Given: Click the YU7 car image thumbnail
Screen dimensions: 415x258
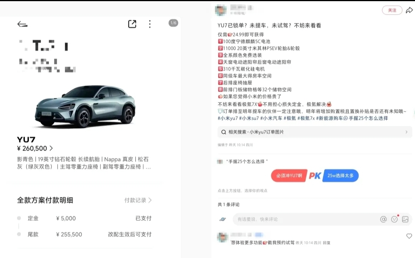Looking at the screenshot, I should click(85, 106).
